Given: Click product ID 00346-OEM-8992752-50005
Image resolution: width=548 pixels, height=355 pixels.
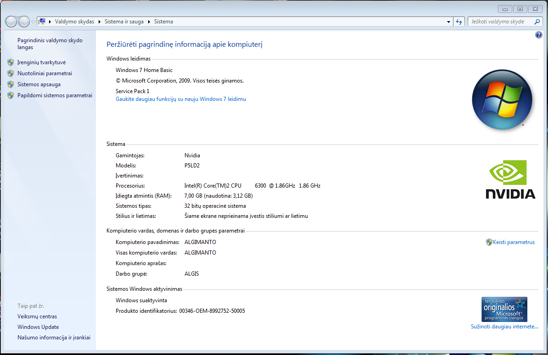Looking at the screenshot, I should click(212, 311).
